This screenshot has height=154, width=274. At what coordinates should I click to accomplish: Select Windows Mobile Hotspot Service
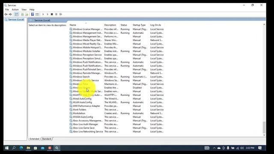coord(116,47)
